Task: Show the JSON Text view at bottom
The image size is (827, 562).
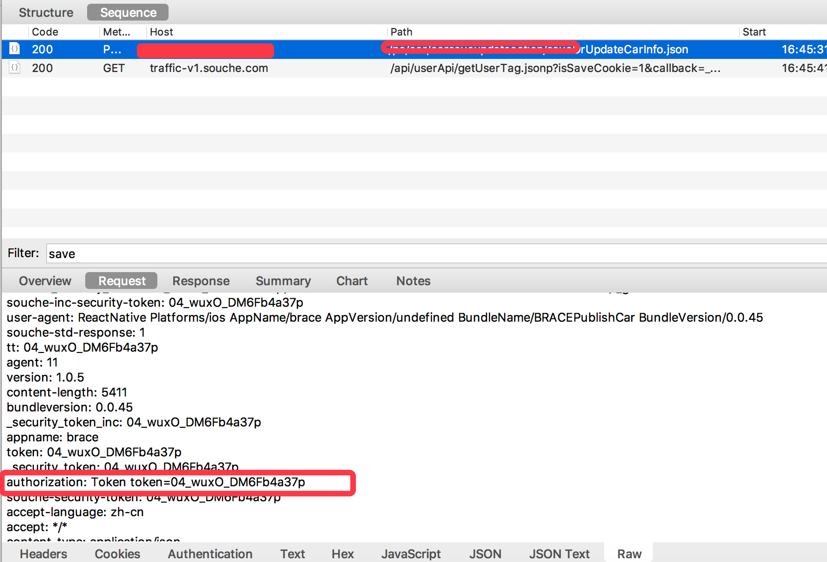Action: [559, 554]
